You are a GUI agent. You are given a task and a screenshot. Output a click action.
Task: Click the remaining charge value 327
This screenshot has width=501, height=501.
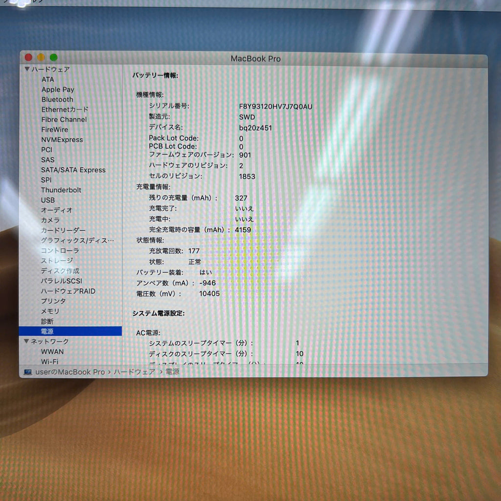point(241,198)
